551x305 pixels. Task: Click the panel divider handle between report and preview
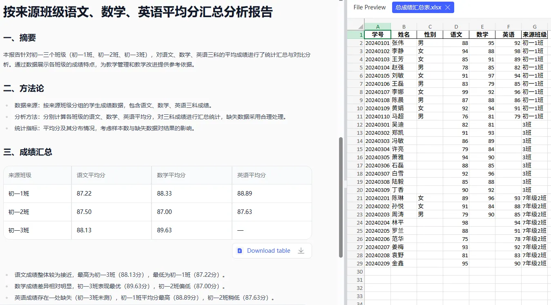click(x=346, y=185)
